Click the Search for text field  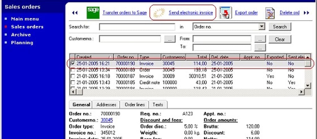point(137,27)
